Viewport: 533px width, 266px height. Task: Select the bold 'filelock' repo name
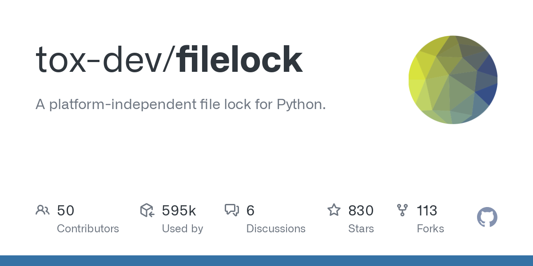coord(240,59)
